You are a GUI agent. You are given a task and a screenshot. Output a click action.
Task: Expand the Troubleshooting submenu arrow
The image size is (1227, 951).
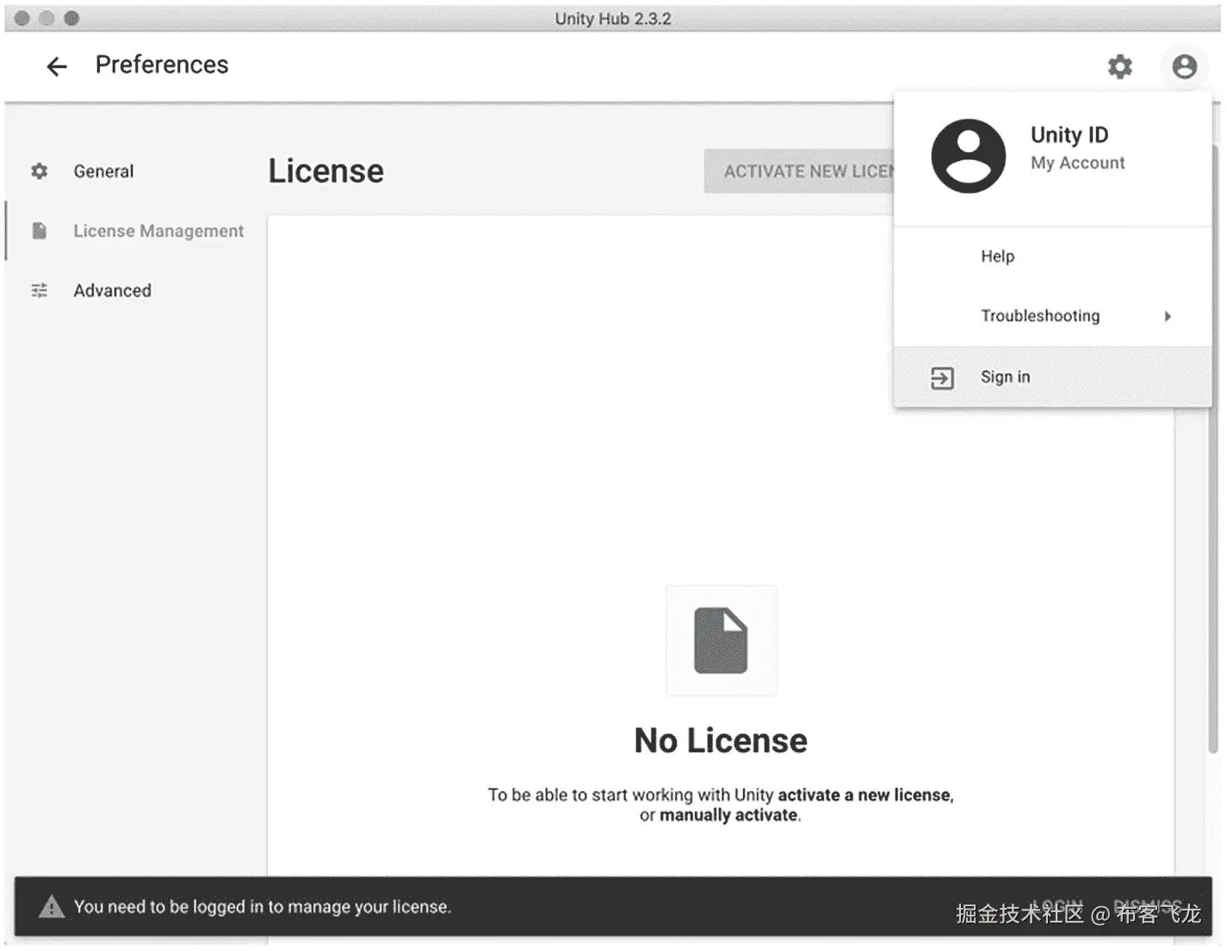click(x=1168, y=316)
